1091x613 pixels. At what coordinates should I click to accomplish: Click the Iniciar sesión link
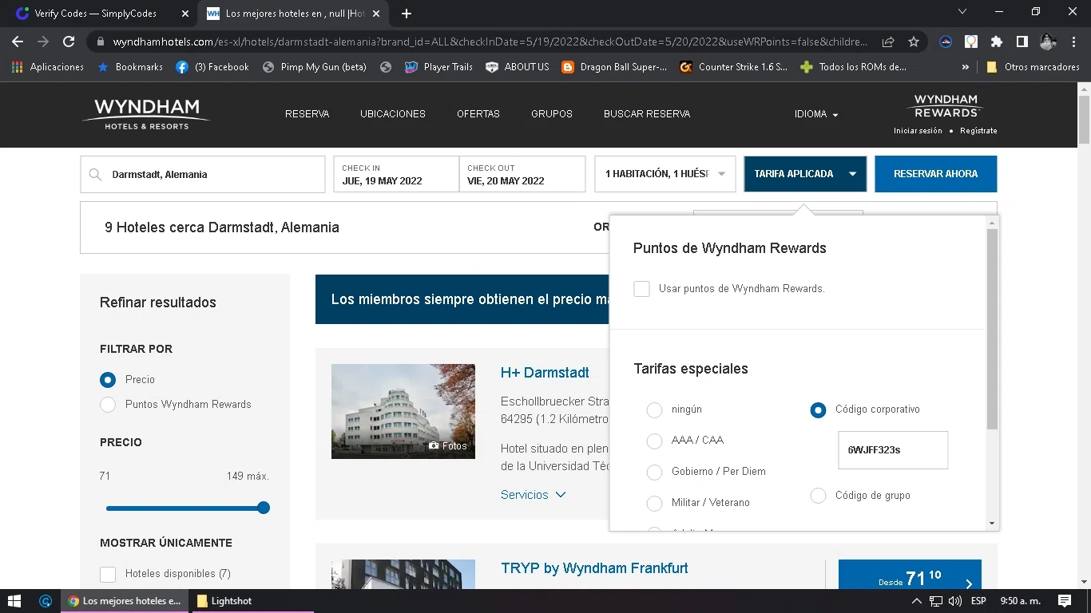918,131
